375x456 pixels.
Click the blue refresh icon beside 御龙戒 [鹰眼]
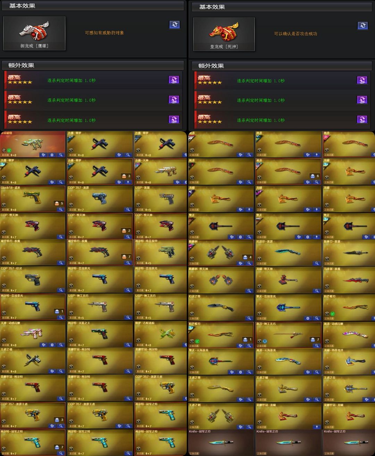tap(175, 25)
